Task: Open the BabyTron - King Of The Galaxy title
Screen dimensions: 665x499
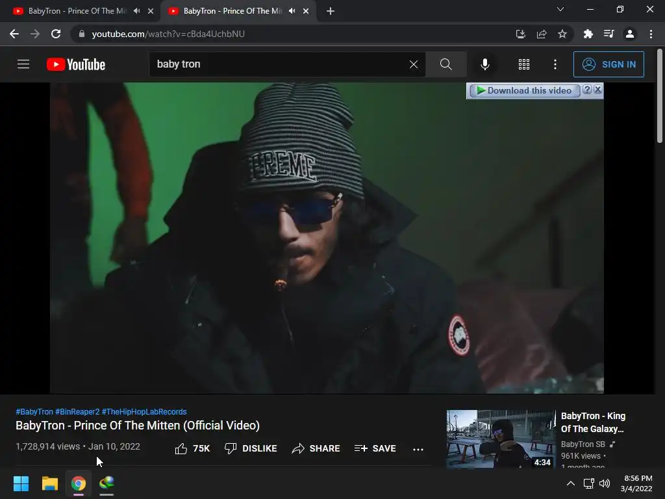Action: [593, 422]
